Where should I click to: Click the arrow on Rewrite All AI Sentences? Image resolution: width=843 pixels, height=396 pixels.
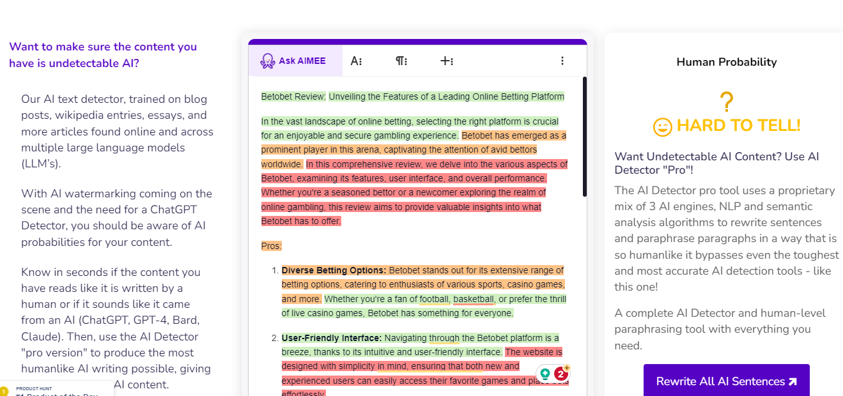tap(793, 382)
